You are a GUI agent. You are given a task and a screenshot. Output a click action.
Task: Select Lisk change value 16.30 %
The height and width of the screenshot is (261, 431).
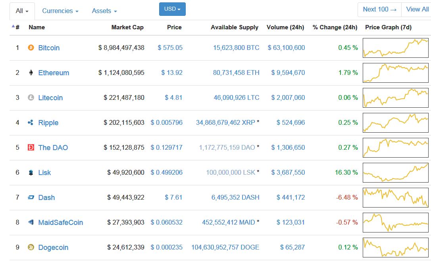tap(346, 173)
